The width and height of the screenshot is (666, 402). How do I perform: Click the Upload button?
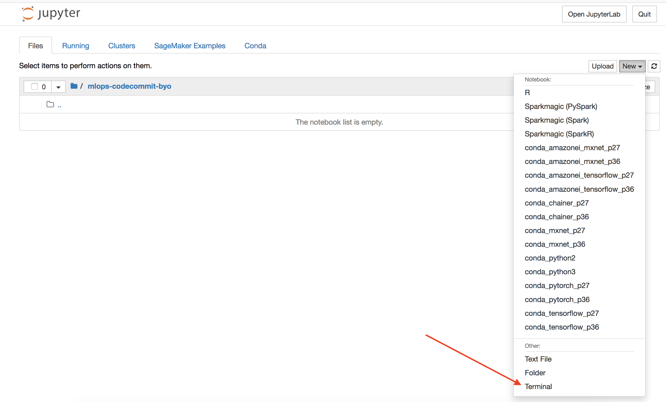[x=602, y=66]
